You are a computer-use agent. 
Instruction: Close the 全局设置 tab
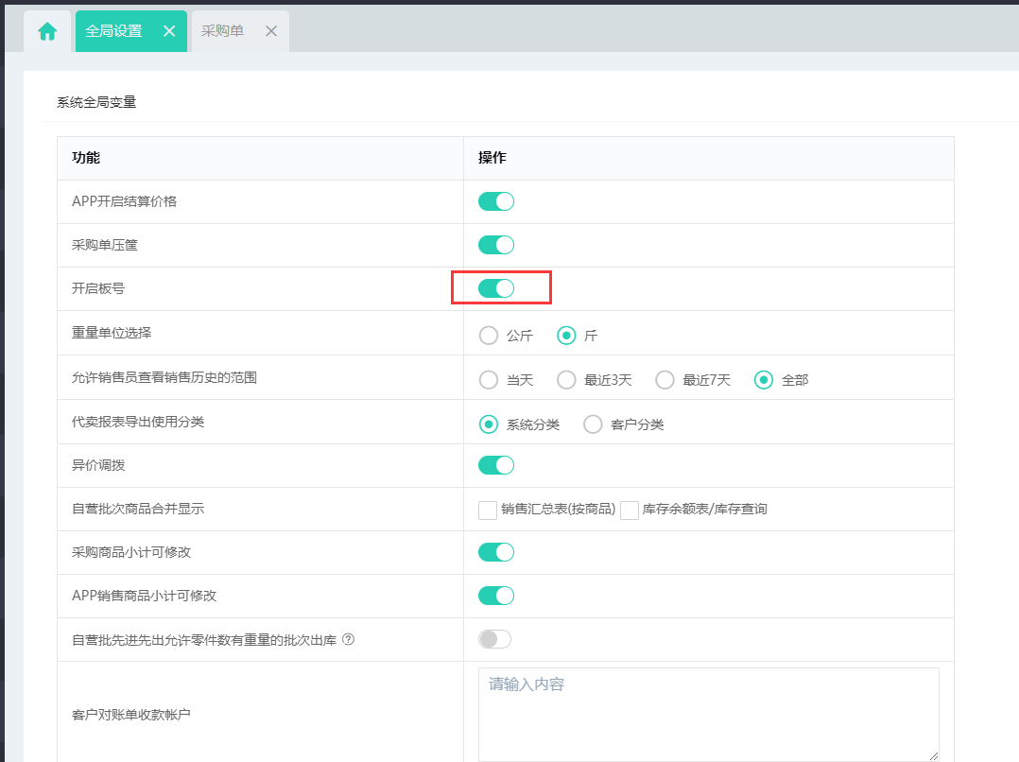pos(169,31)
